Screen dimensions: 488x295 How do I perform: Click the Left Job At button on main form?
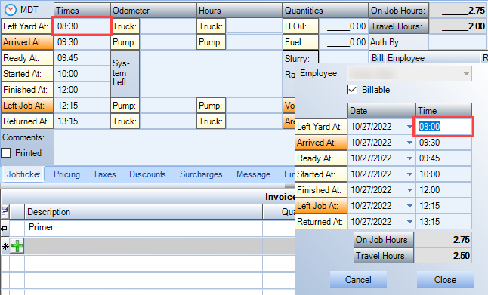[x=27, y=106]
